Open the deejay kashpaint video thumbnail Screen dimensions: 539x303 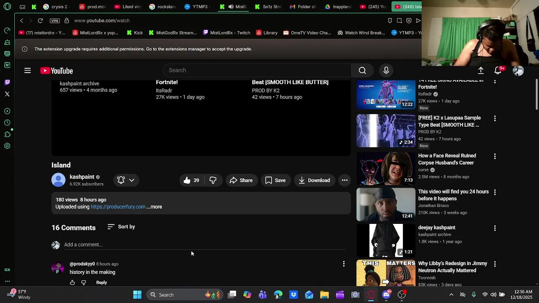pyautogui.click(x=386, y=240)
